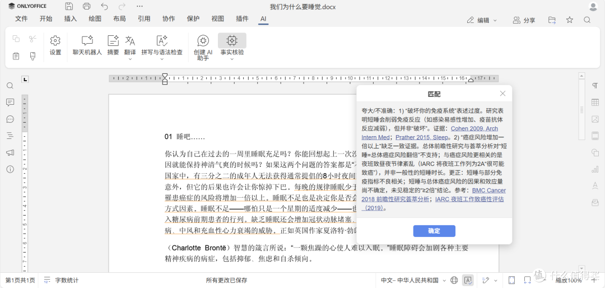
Task: Open Headings navigation in left sidebar
Action: point(10,136)
